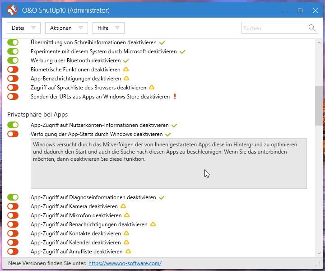
Task: Click the search magnifier icon
Action: pyautogui.click(x=312, y=28)
